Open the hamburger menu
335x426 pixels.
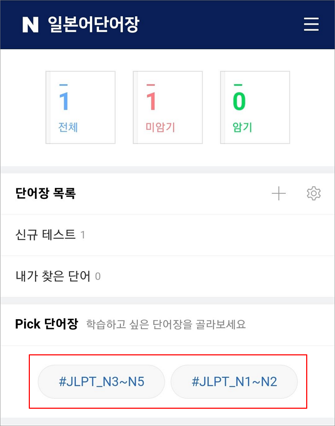[x=311, y=25]
